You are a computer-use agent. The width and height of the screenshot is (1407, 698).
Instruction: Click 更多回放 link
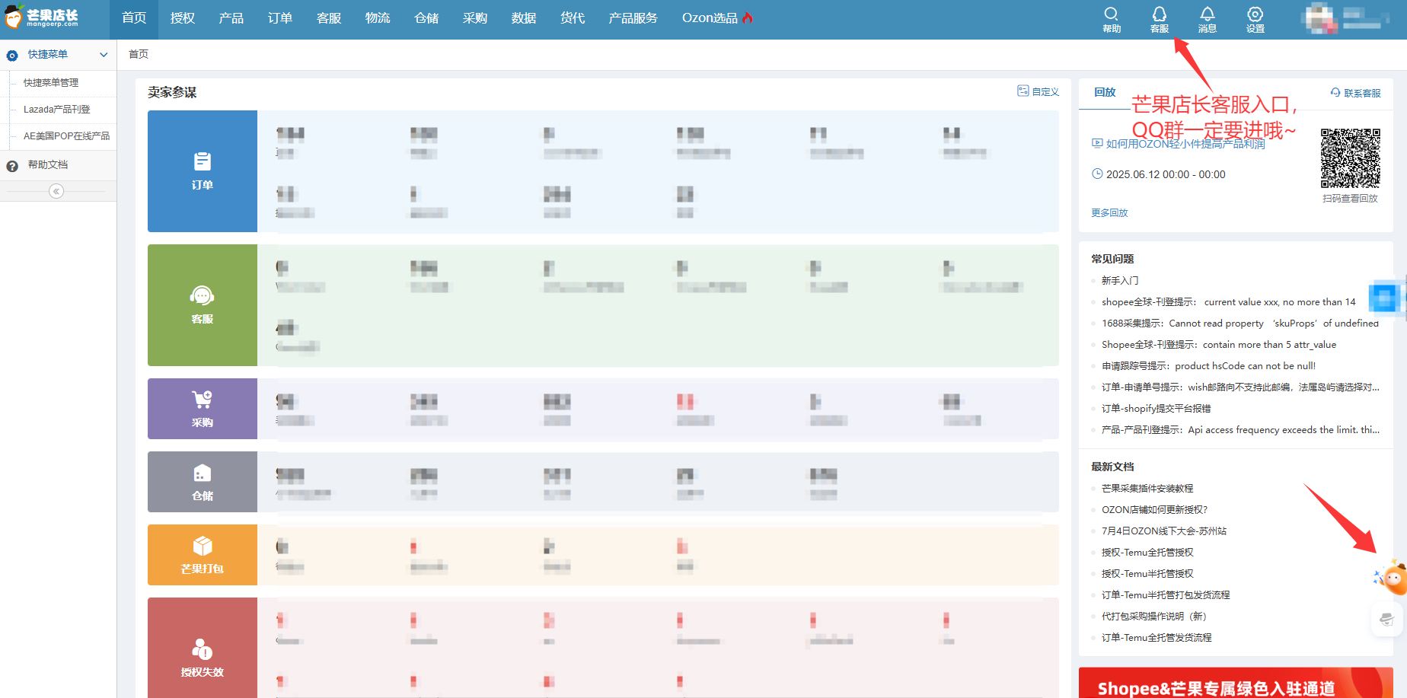tap(1109, 213)
